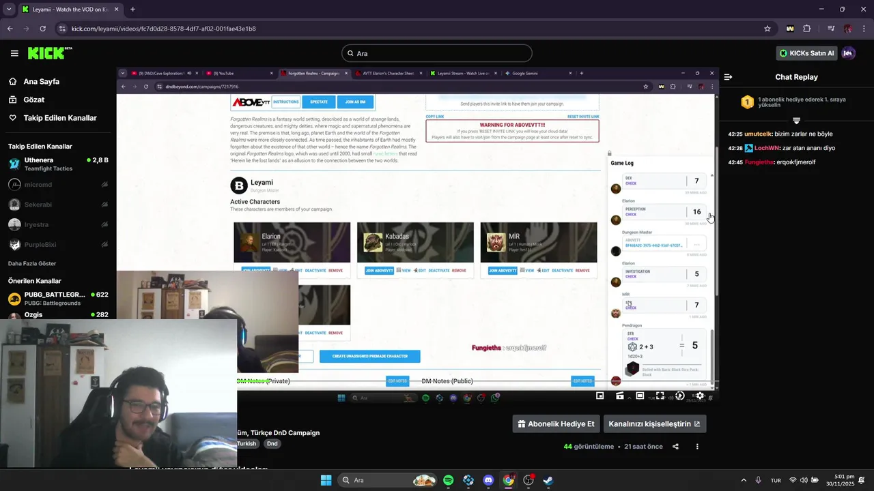This screenshot has height=491, width=874.
Task: Click microphone icon in system tray
Action: pyautogui.click(x=759, y=480)
